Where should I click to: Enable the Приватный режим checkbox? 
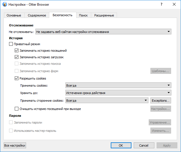[11, 44]
